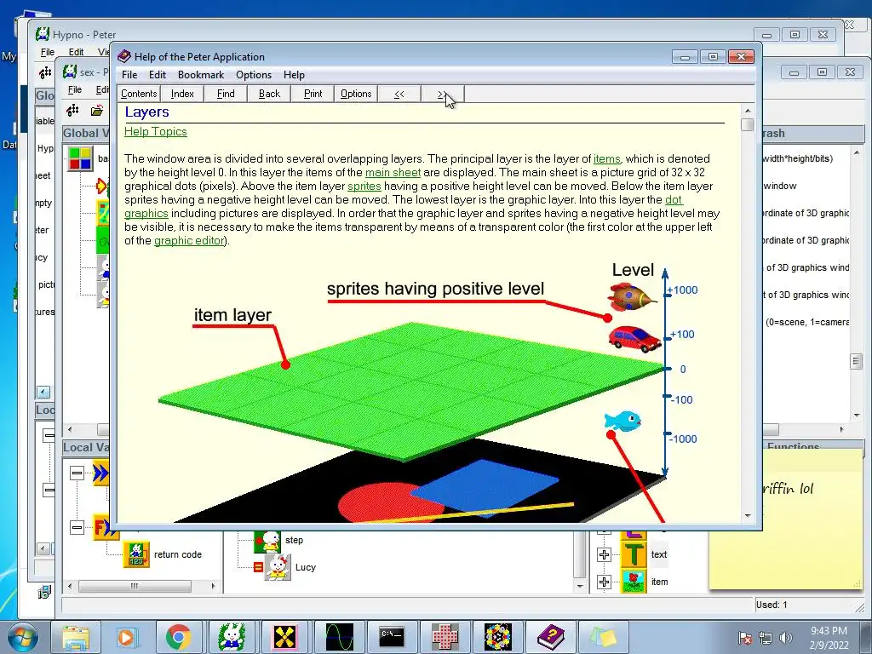The width and height of the screenshot is (872, 654).
Task: Click scroll up arrow of help page
Action: [748, 110]
